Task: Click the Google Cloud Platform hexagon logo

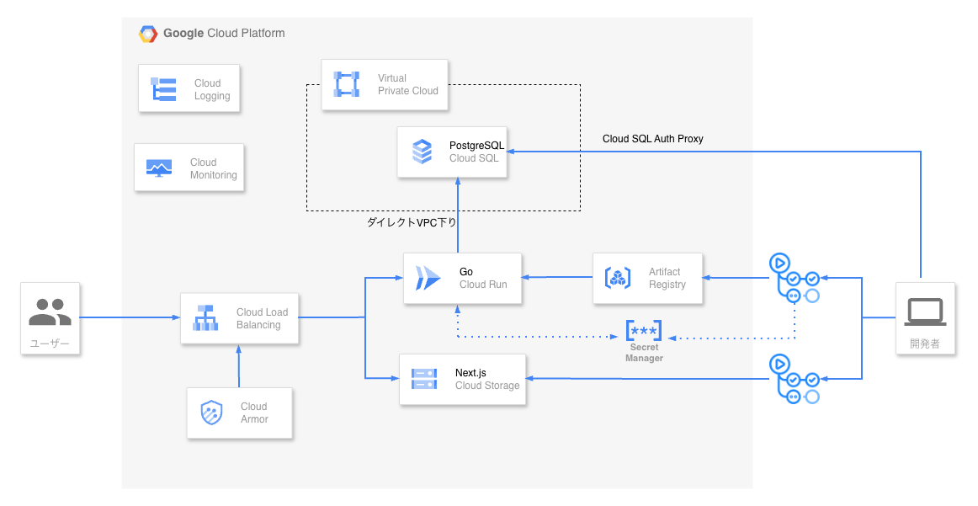Action: click(148, 34)
